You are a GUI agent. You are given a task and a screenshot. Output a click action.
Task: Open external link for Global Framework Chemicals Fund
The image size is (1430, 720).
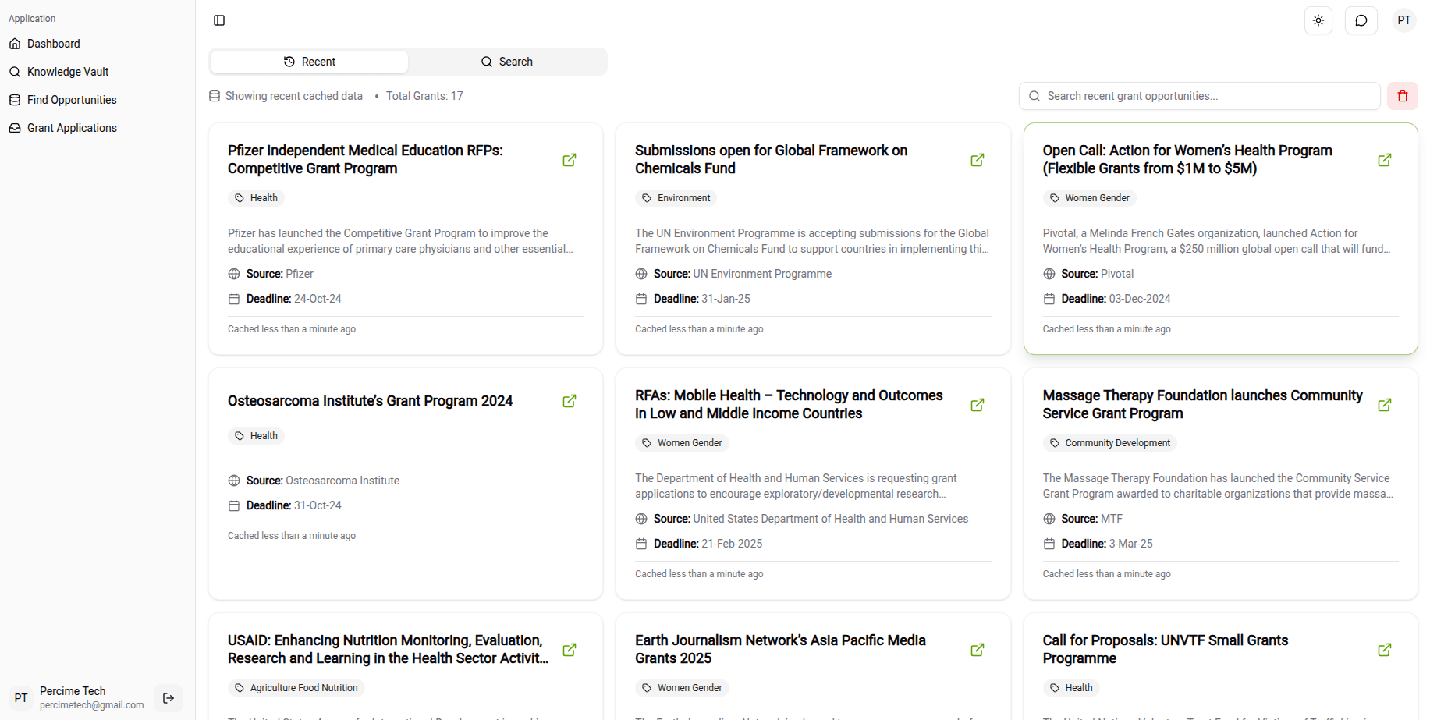point(977,160)
